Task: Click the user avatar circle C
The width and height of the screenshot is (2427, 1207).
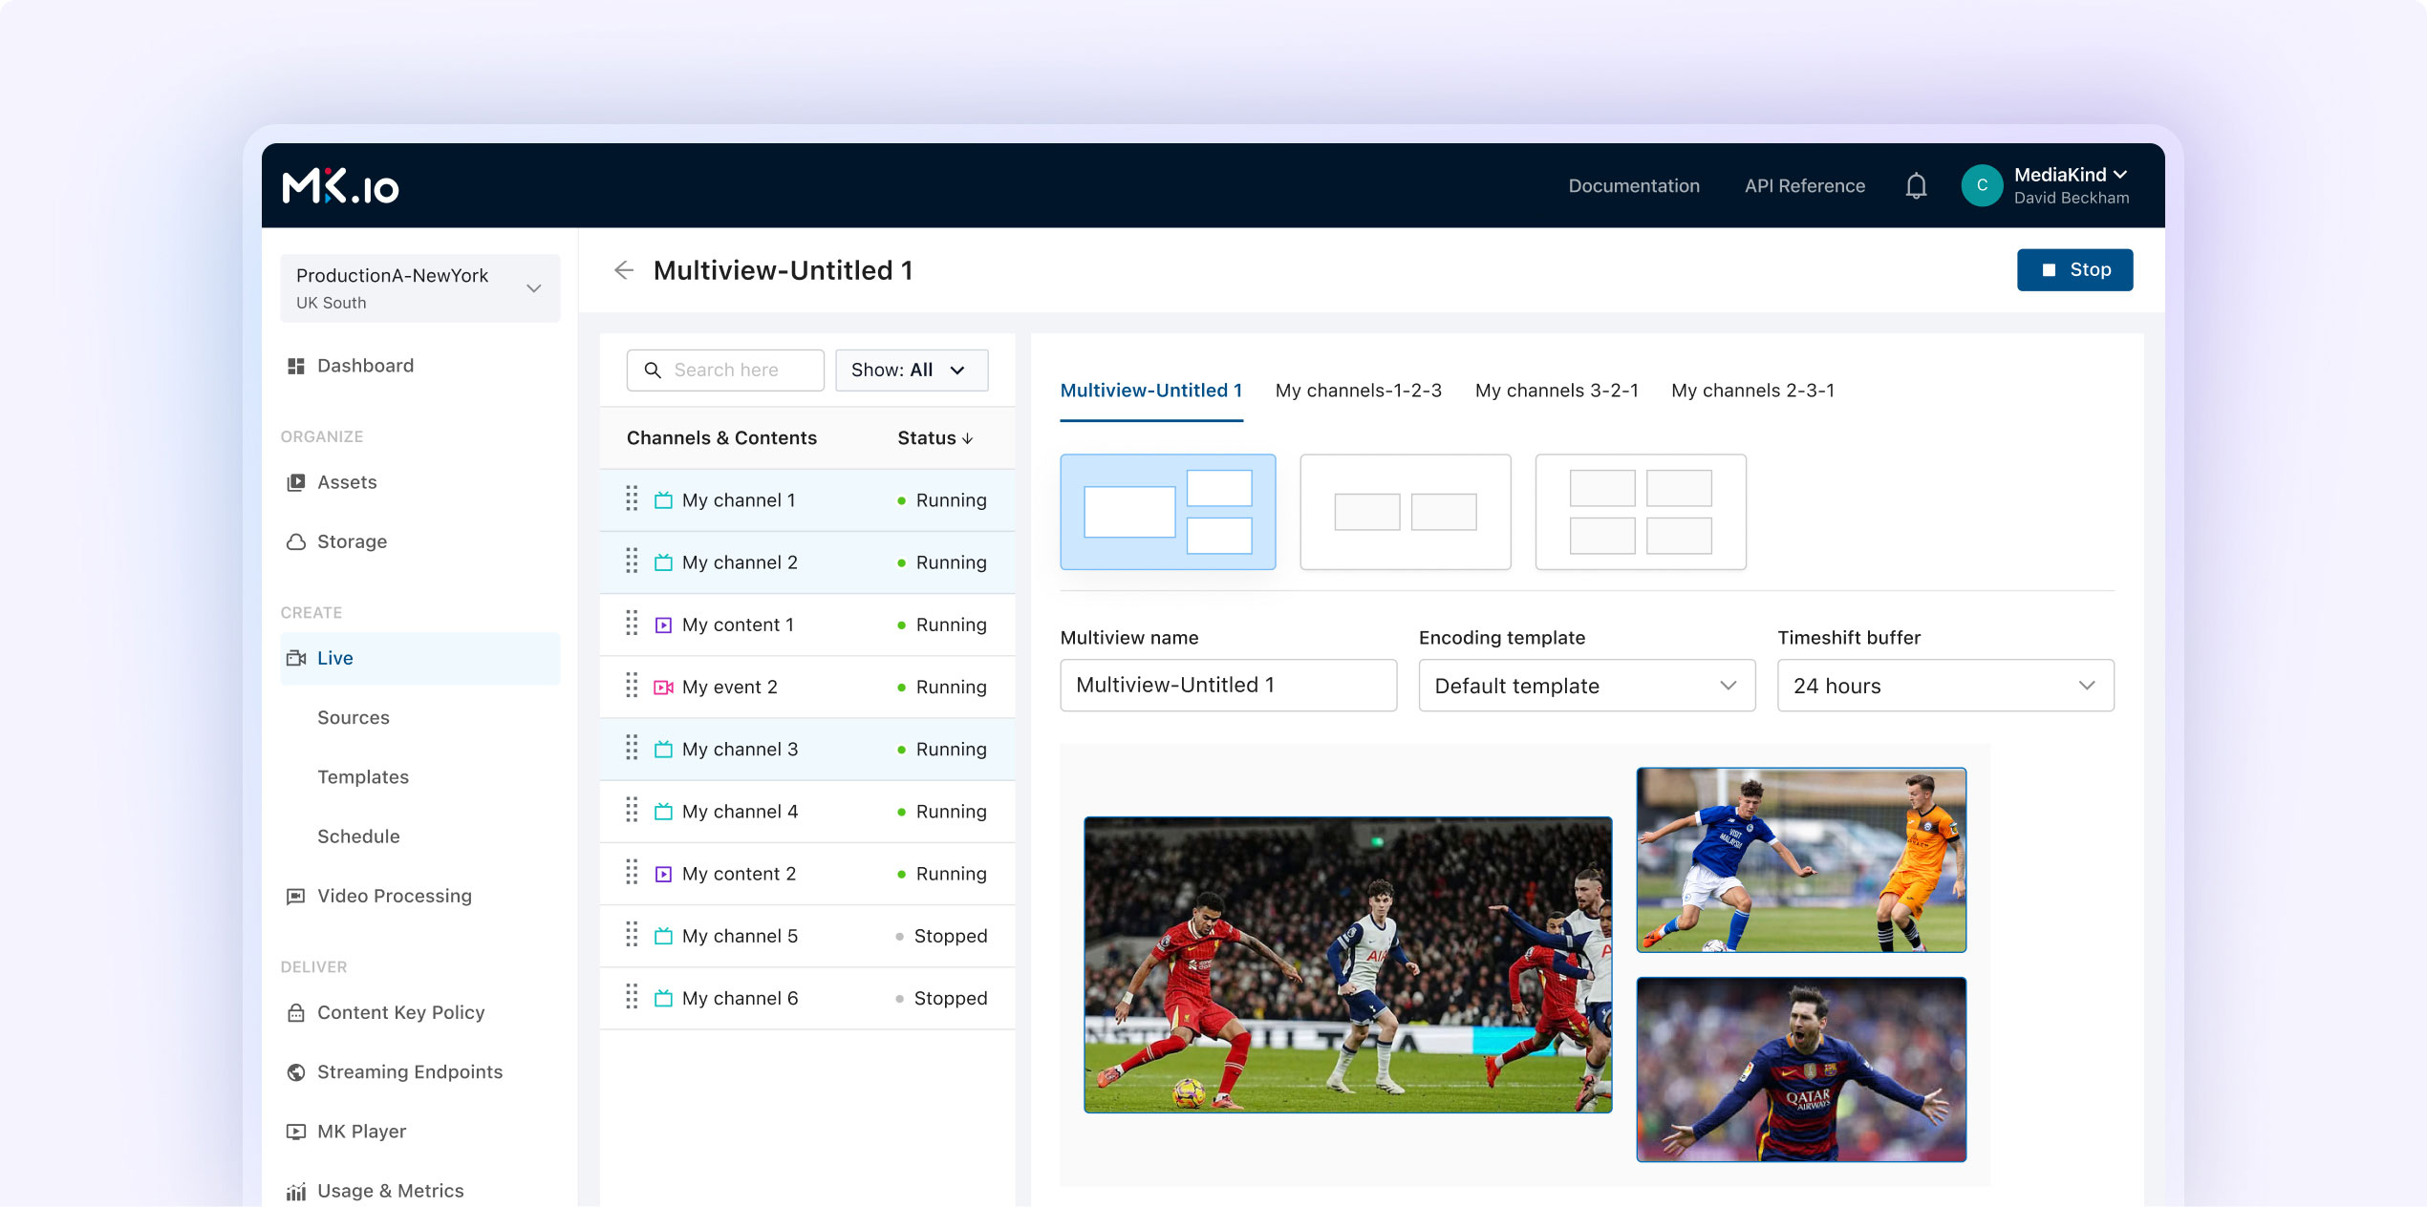Action: [1982, 185]
